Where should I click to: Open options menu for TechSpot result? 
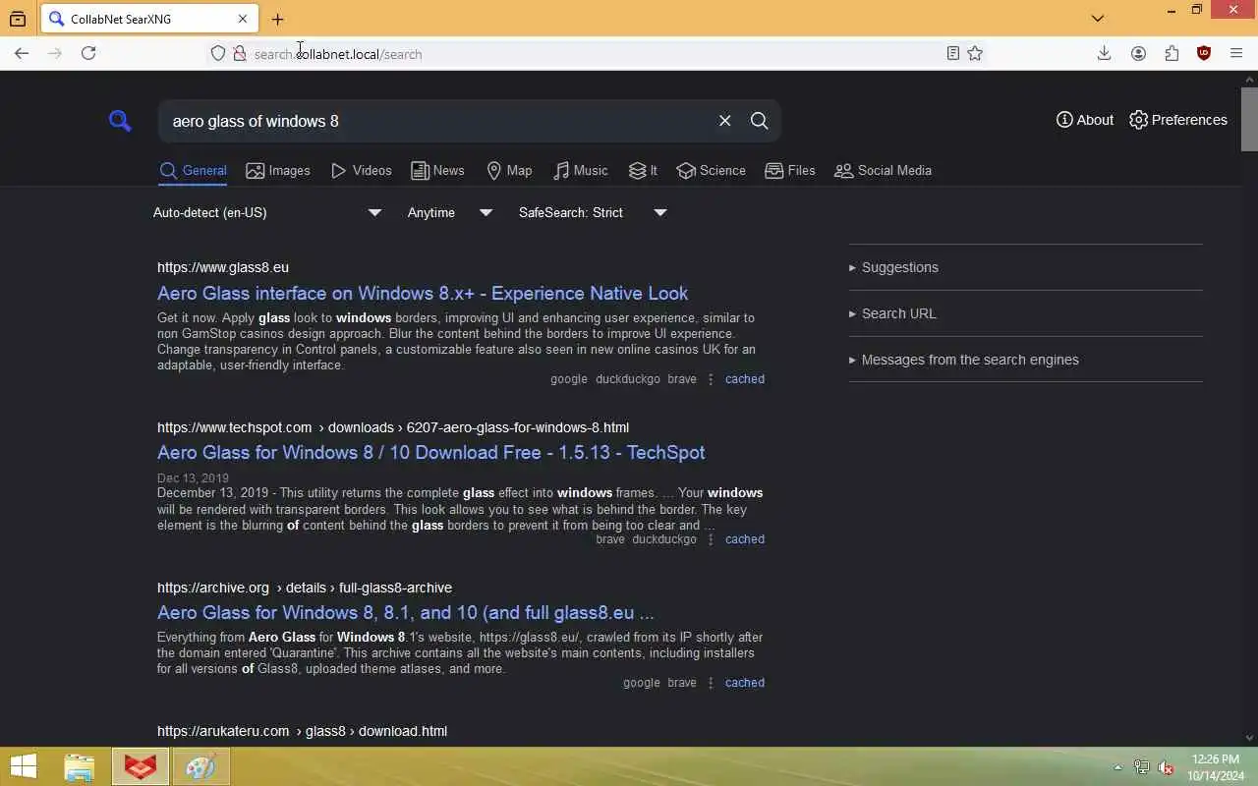(711, 539)
